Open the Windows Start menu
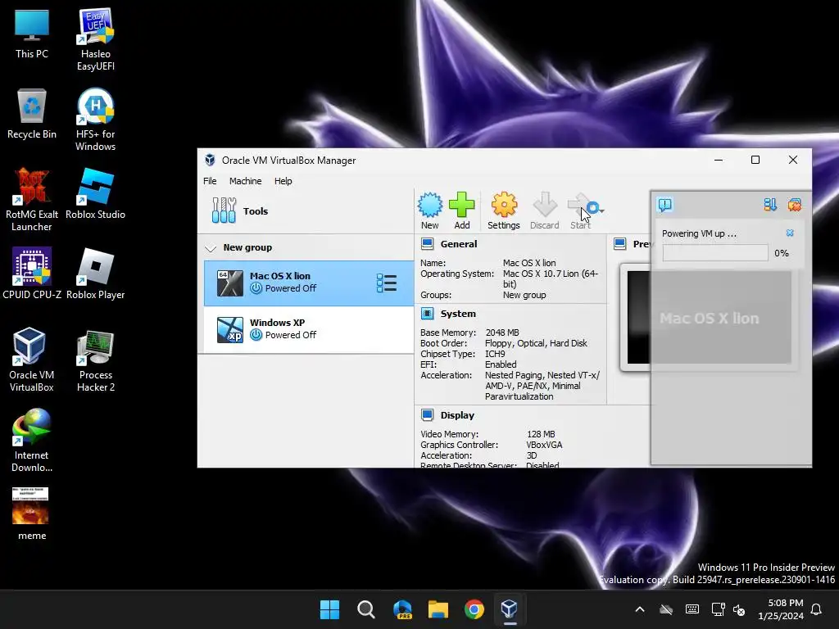This screenshot has height=629, width=839. (x=329, y=609)
